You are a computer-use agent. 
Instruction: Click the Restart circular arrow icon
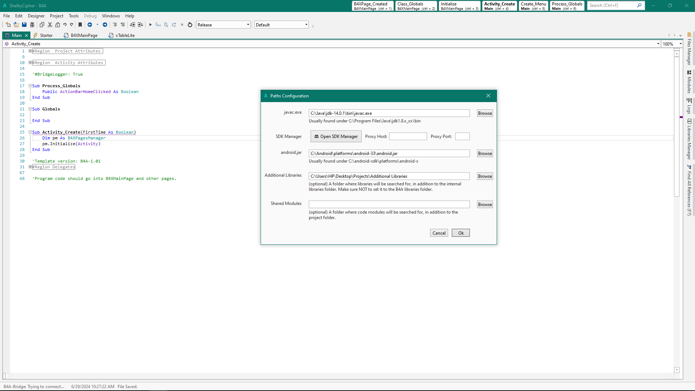coord(190,25)
